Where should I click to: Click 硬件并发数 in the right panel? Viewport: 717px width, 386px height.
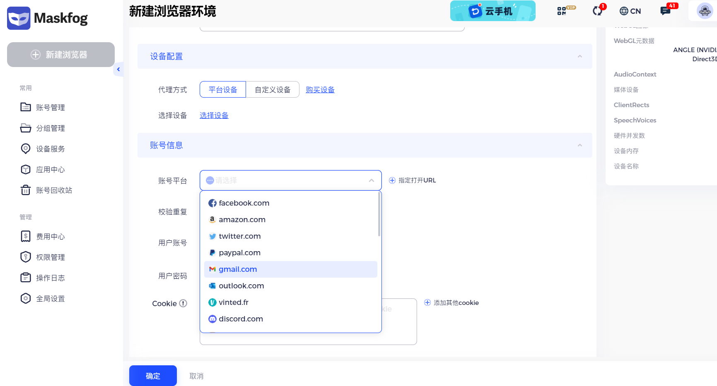pyautogui.click(x=629, y=136)
